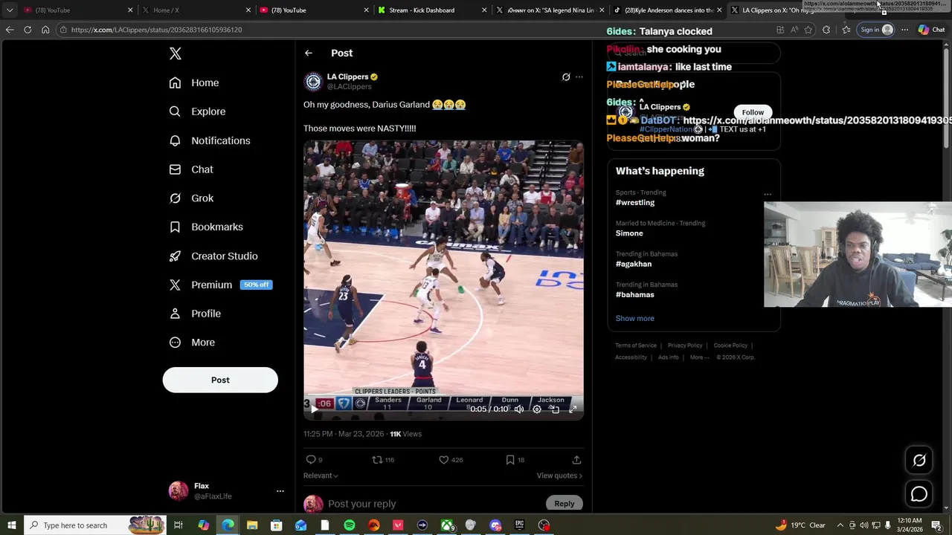Open the Flax account menu dots
The height and width of the screenshot is (535, 952).
pyautogui.click(x=280, y=491)
